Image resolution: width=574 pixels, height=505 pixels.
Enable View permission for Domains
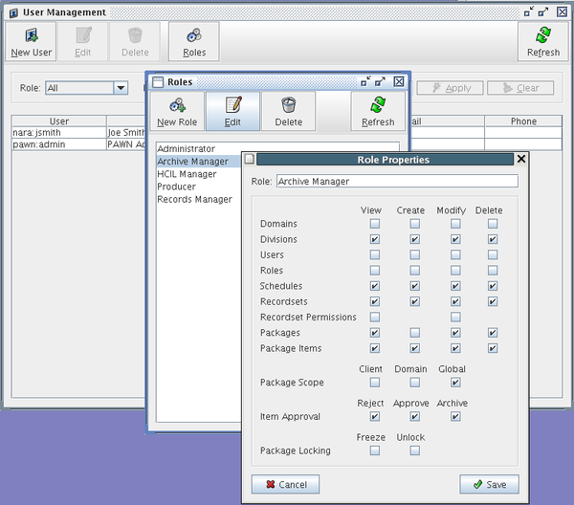(375, 224)
